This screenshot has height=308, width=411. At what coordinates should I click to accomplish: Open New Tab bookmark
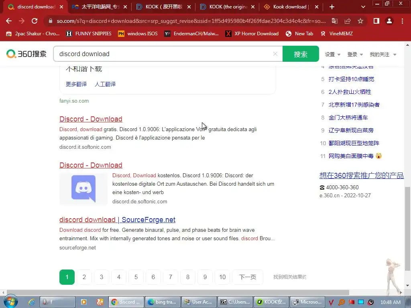coord(299,34)
